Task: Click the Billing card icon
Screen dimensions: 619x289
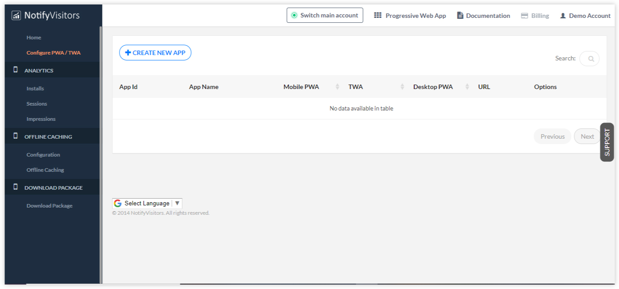Action: pos(525,16)
